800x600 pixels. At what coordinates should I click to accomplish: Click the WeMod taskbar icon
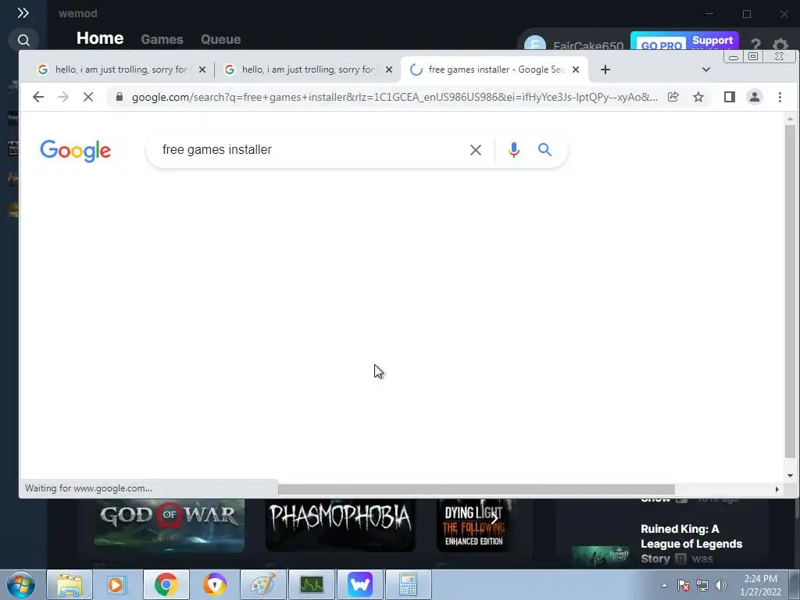(360, 584)
